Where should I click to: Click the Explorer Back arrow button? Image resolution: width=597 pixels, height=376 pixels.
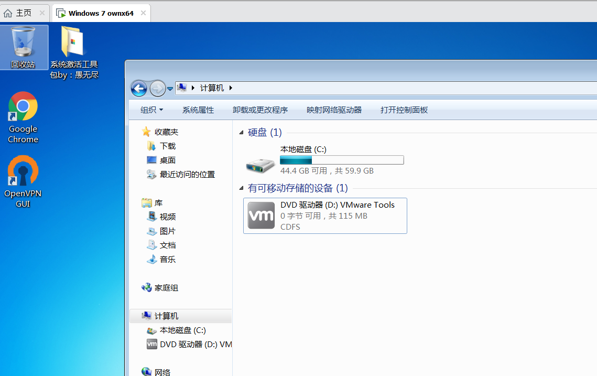tap(139, 89)
